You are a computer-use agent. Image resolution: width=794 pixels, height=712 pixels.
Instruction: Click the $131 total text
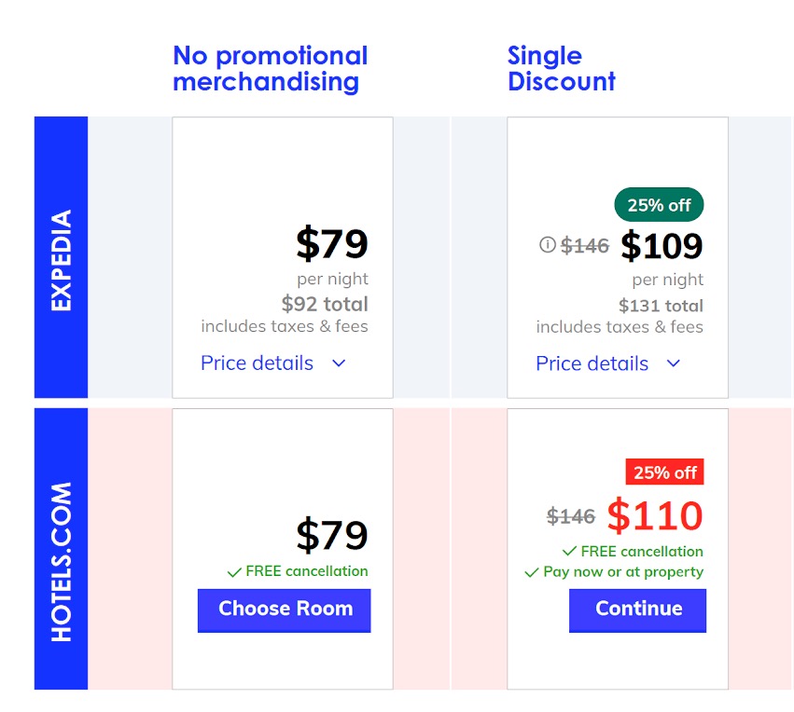tap(661, 306)
